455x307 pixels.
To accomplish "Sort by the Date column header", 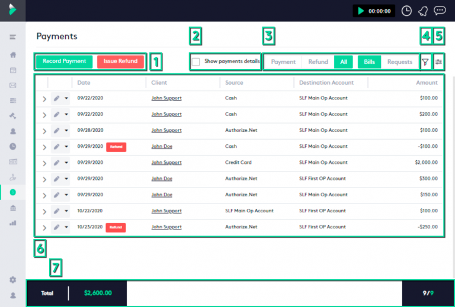I will [x=84, y=83].
